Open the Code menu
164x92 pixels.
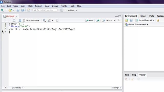point(16,6)
